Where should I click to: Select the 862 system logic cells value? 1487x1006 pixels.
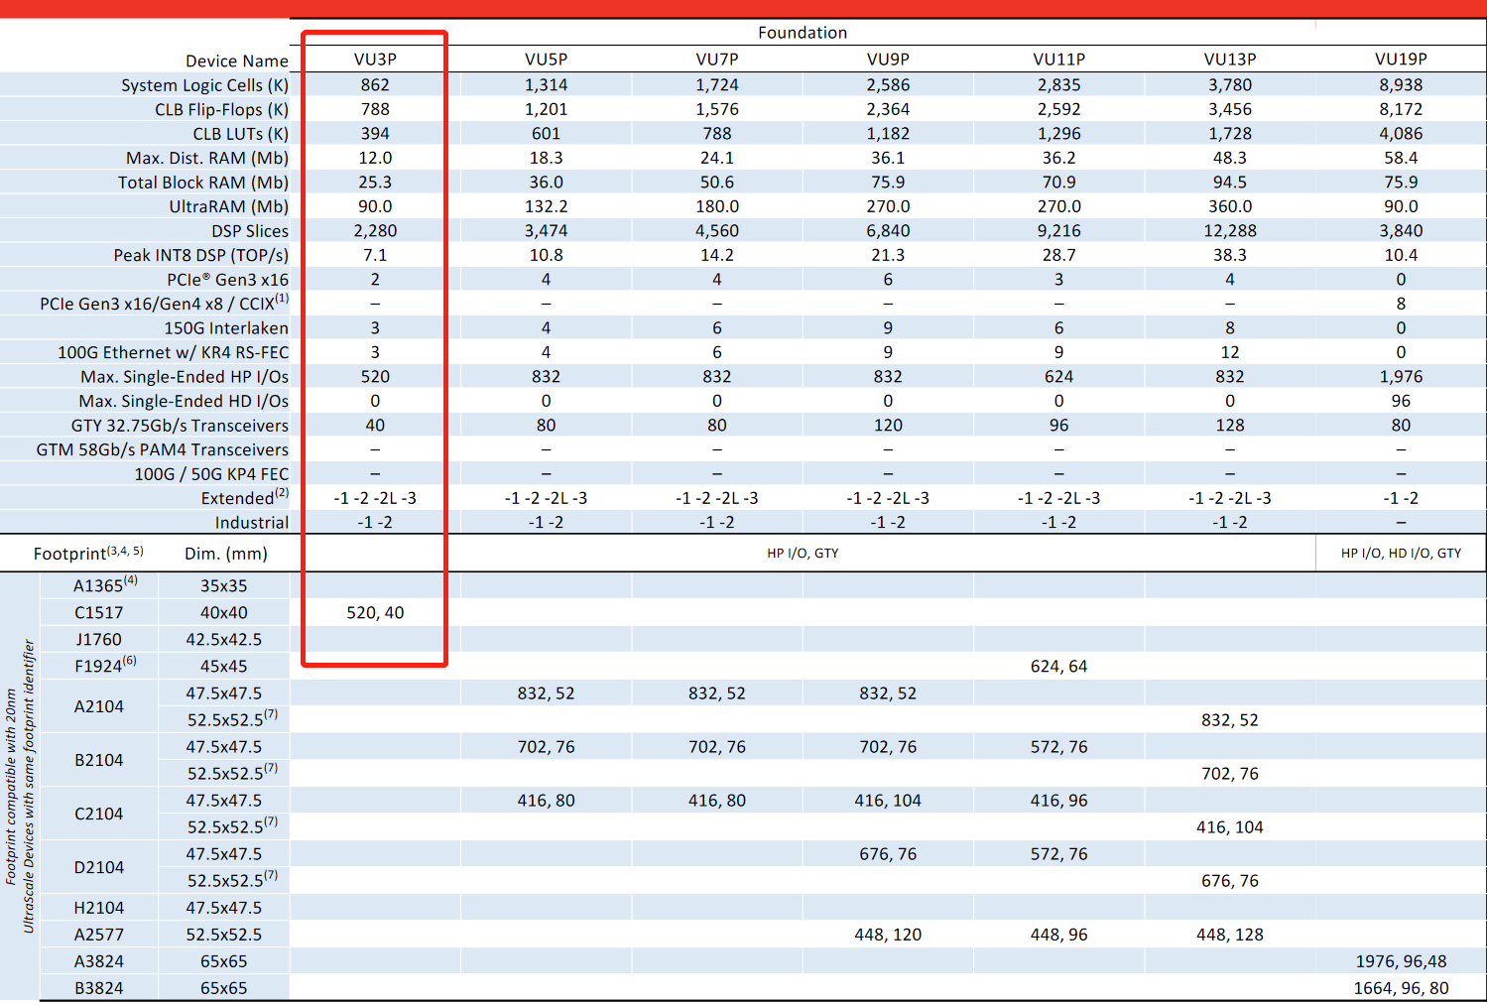375,85
